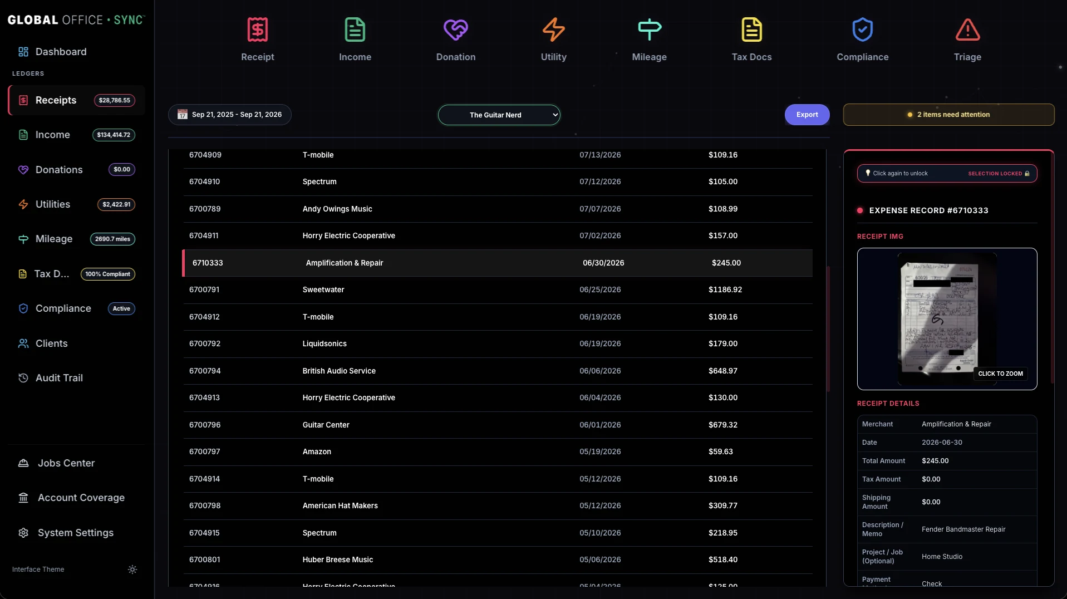Select the Amazon receipt row
The image size is (1067, 599).
(x=498, y=451)
